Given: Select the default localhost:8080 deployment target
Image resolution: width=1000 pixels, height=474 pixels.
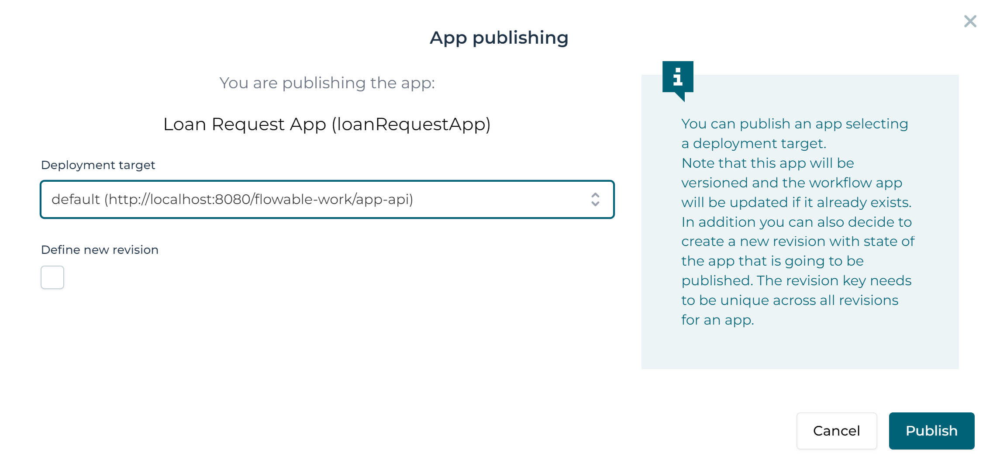Looking at the screenshot, I should pyautogui.click(x=233, y=200).
